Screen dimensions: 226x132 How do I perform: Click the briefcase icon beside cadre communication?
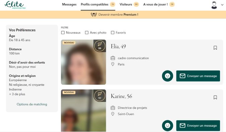coord(113,58)
